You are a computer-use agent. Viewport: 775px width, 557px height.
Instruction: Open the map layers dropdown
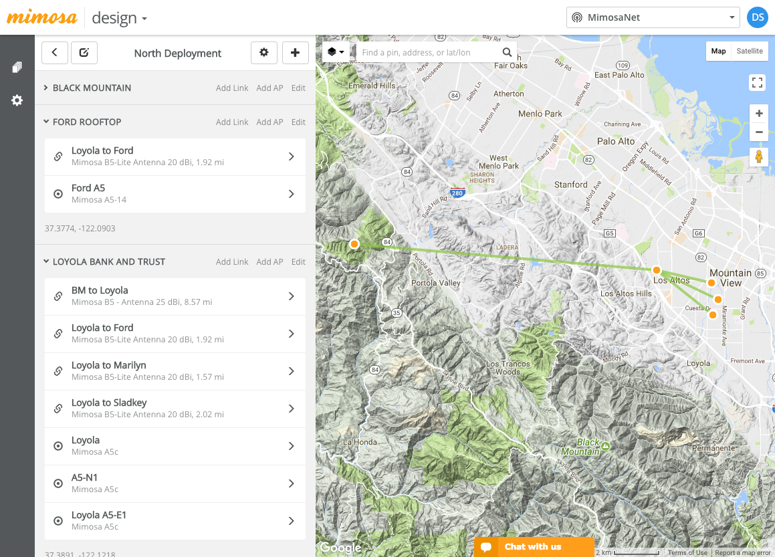tap(336, 52)
